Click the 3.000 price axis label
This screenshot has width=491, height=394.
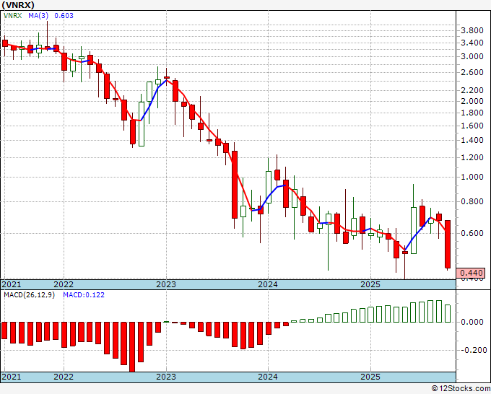472,56
